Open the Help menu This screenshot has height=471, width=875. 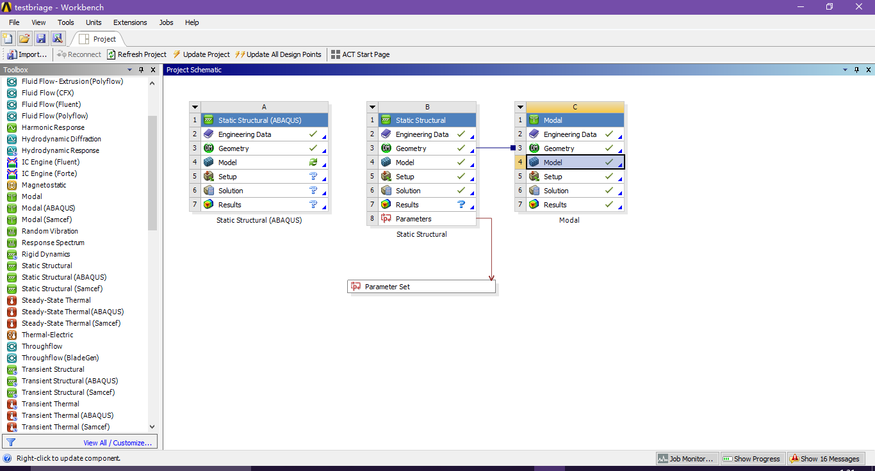point(192,22)
